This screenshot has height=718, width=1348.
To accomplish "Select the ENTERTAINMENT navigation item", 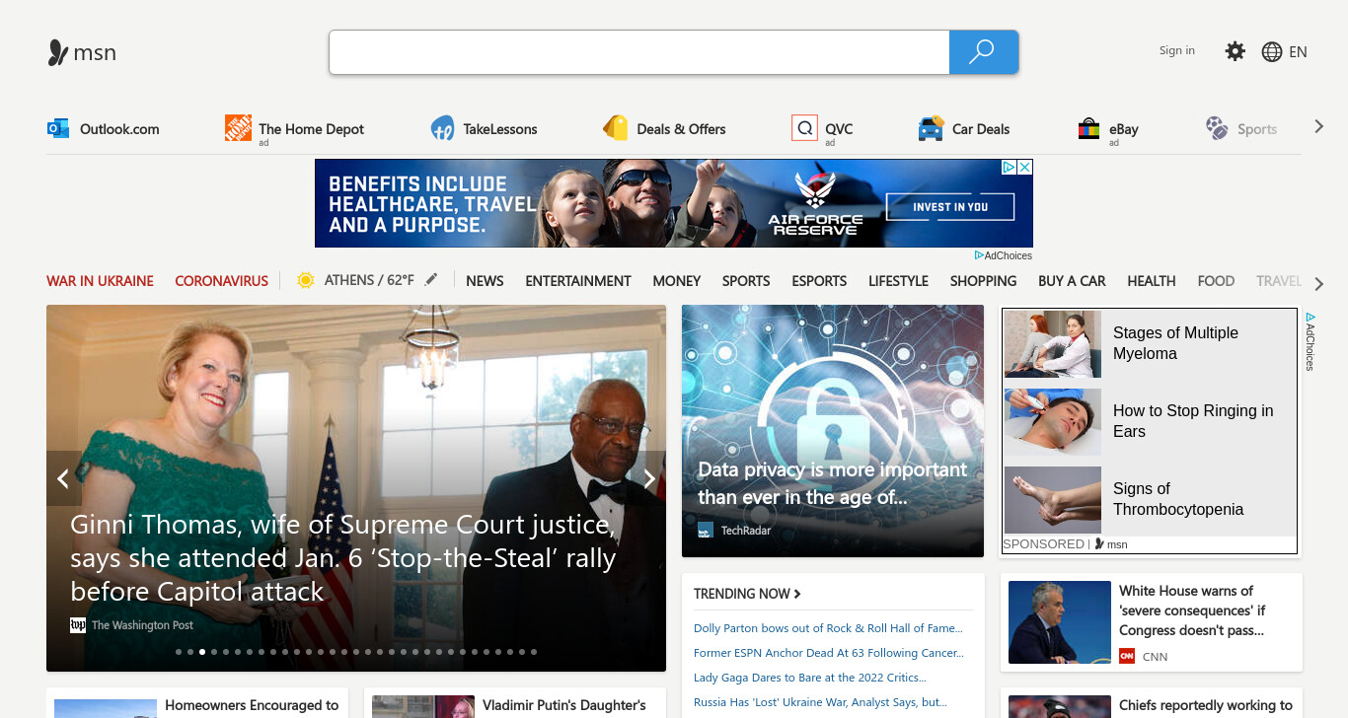I will (x=578, y=281).
